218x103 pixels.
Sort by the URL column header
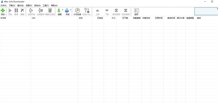pyautogui.click(x=54, y=18)
